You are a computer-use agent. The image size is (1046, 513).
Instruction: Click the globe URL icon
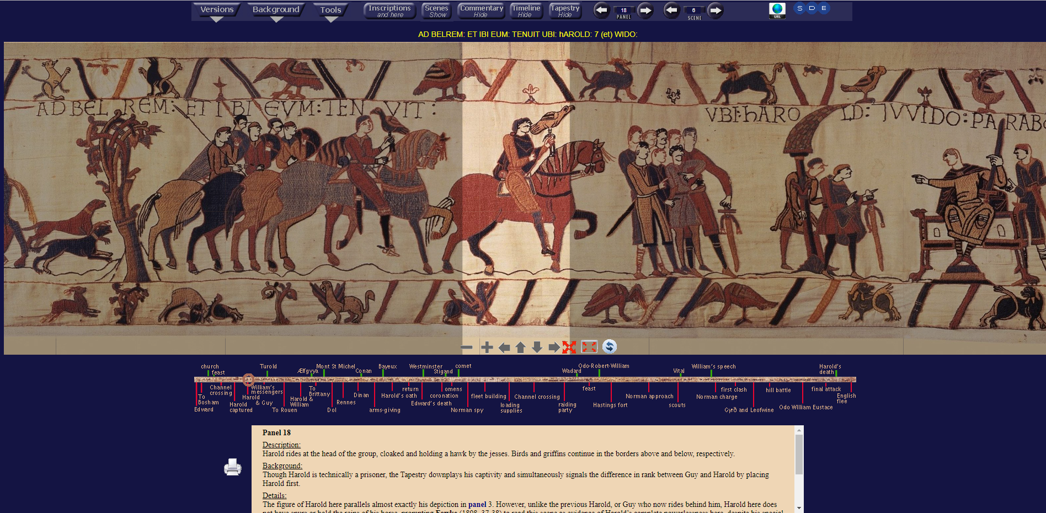[x=777, y=10]
